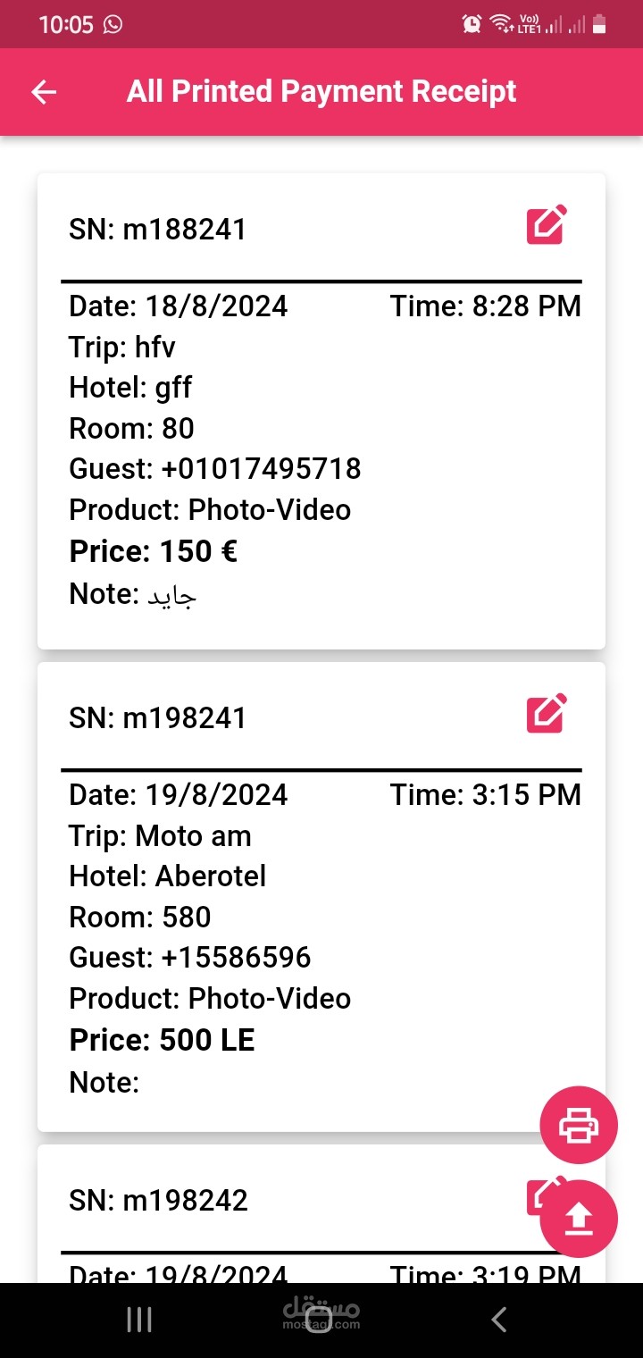Edit receipt SN m188241

(547, 225)
